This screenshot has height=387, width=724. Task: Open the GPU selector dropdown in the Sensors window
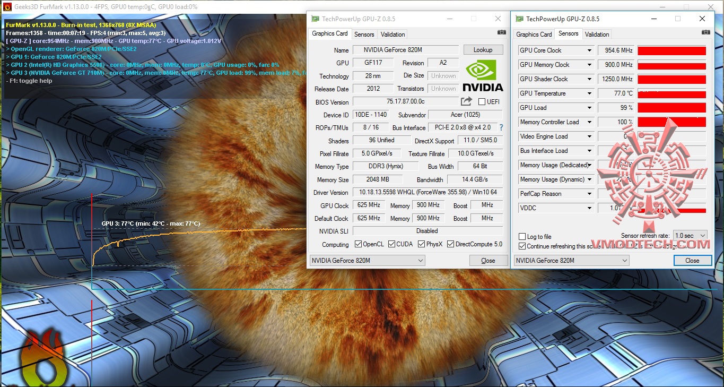(571, 261)
